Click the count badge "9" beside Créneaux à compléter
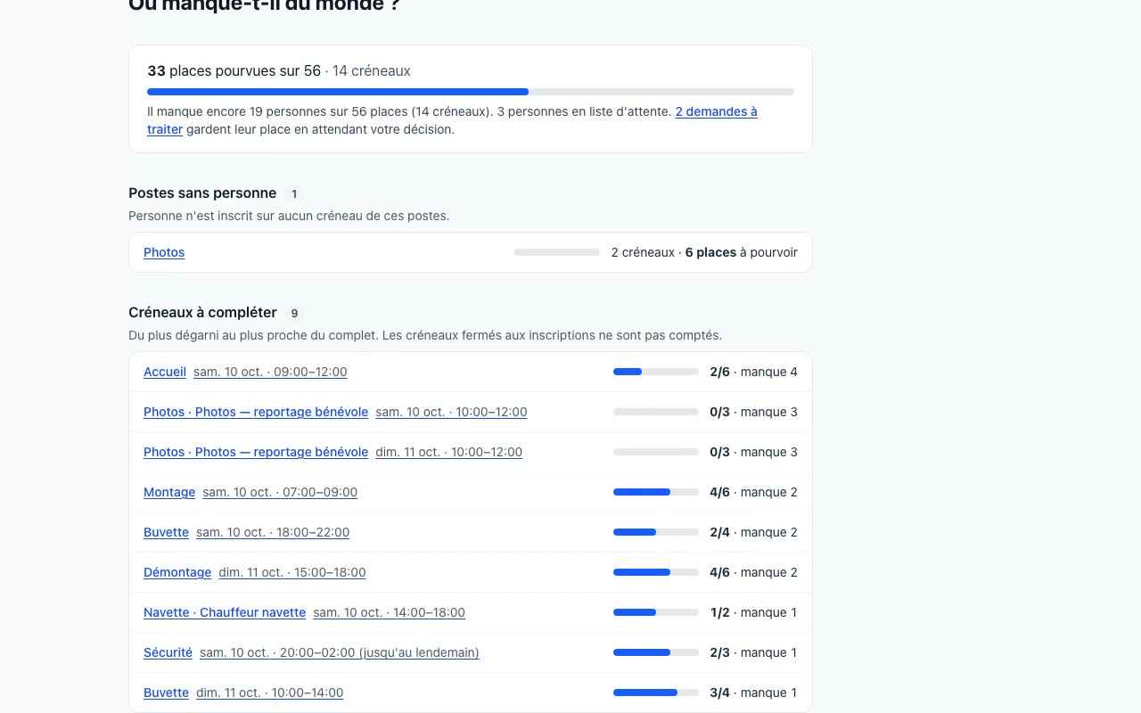Image resolution: width=1141 pixels, height=713 pixels. tap(294, 314)
